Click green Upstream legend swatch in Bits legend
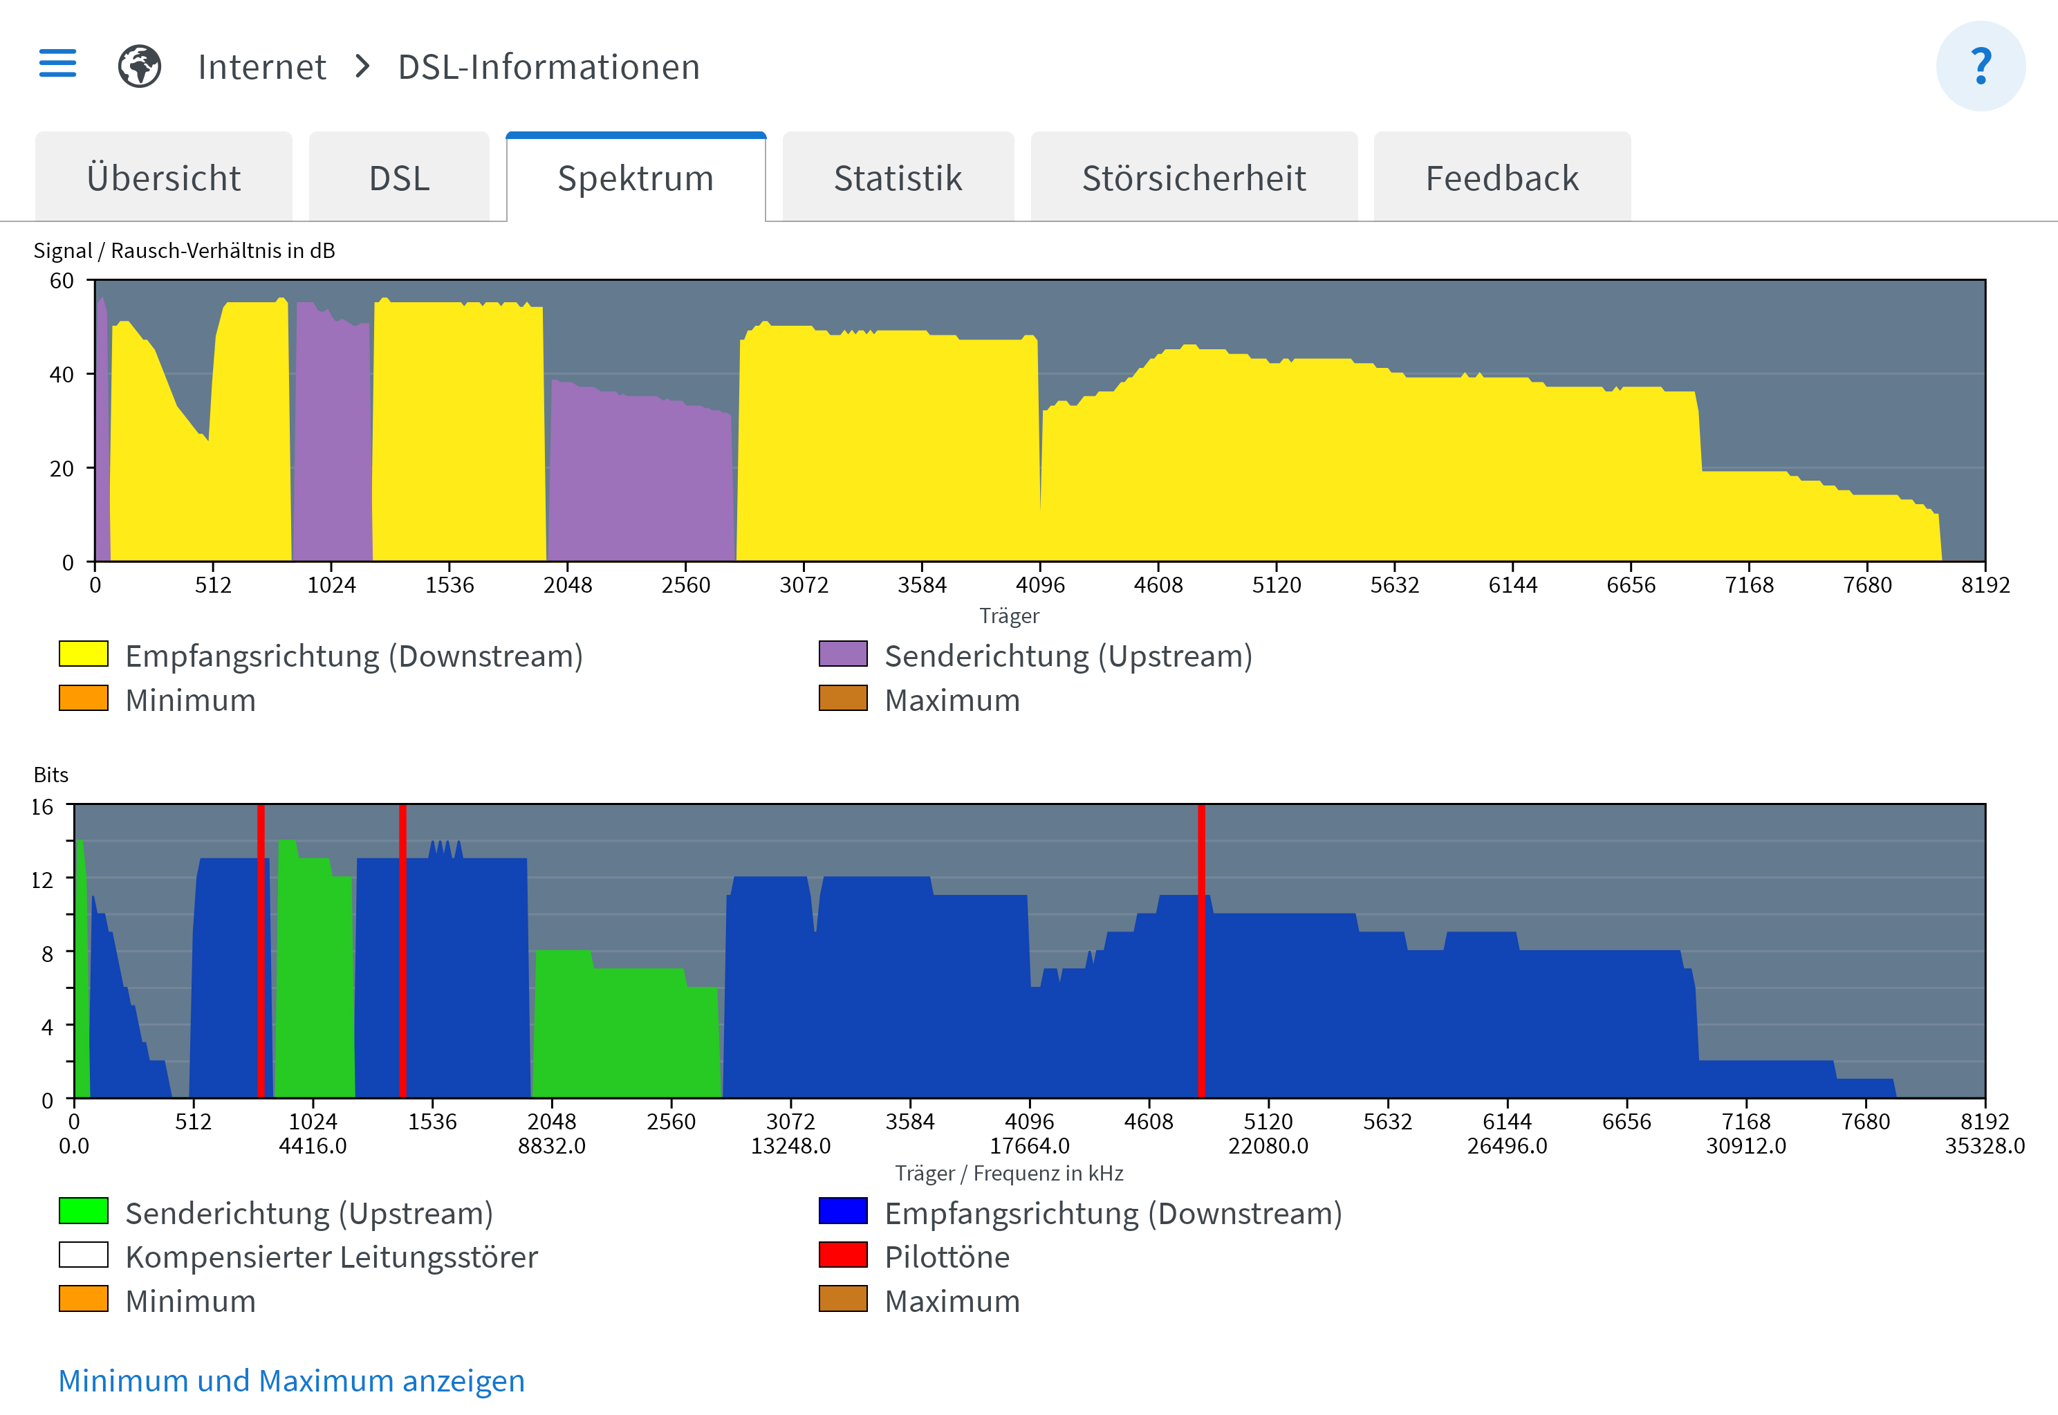The height and width of the screenshot is (1415, 2058). coord(83,1211)
